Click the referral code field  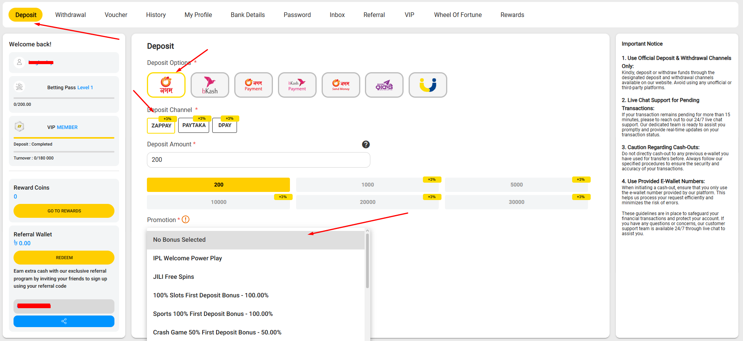[64, 306]
